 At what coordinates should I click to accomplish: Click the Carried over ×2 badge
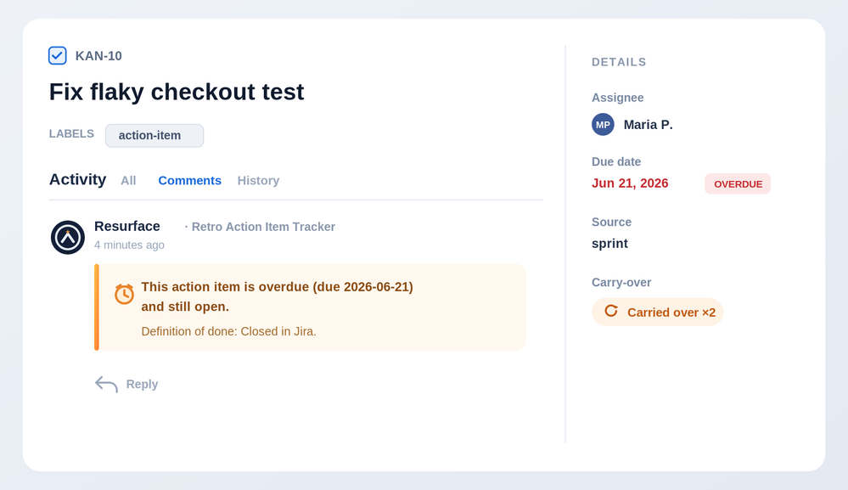(x=658, y=312)
